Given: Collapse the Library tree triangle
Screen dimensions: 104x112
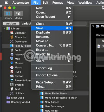Looking at the screenshot, I should (x=5, y=28).
